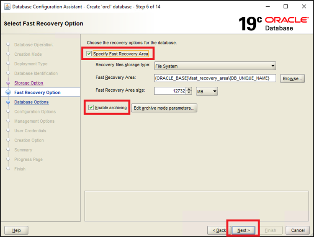Click the Fast Recovery Area path field
Viewport: 314px width, 237px height.
click(x=215, y=78)
